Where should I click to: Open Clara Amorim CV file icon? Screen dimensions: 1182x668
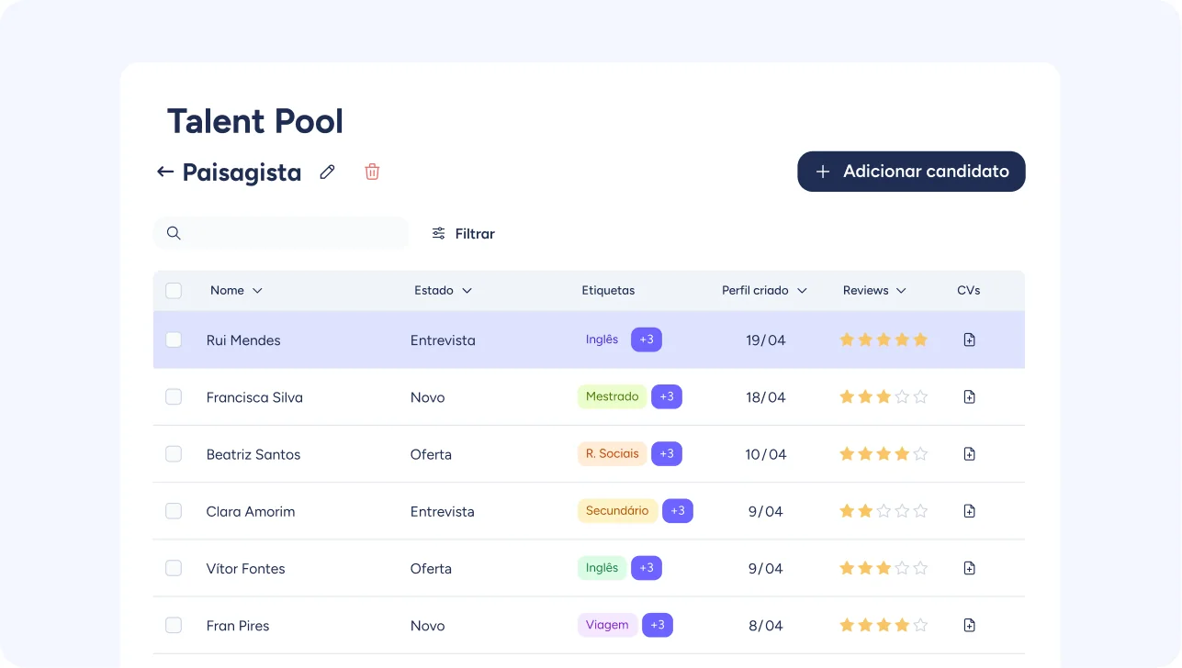pyautogui.click(x=969, y=510)
